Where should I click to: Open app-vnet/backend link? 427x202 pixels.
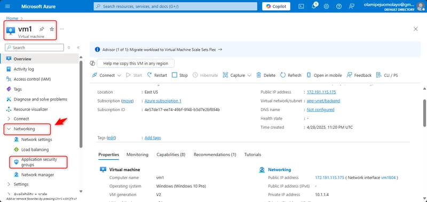(x=323, y=101)
